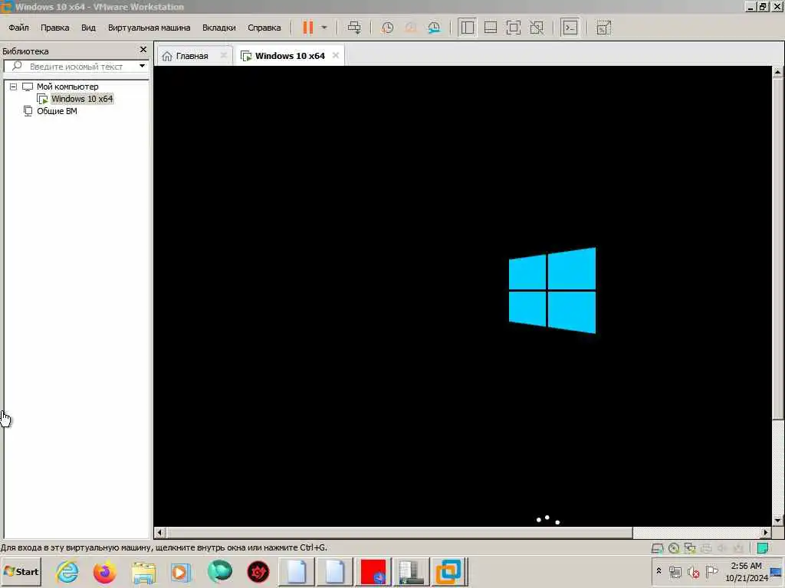This screenshot has width=785, height=588.
Task: Switch to Unity mode
Action: pos(537,28)
